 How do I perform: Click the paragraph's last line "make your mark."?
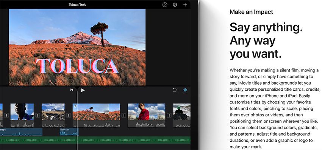tap(246, 147)
